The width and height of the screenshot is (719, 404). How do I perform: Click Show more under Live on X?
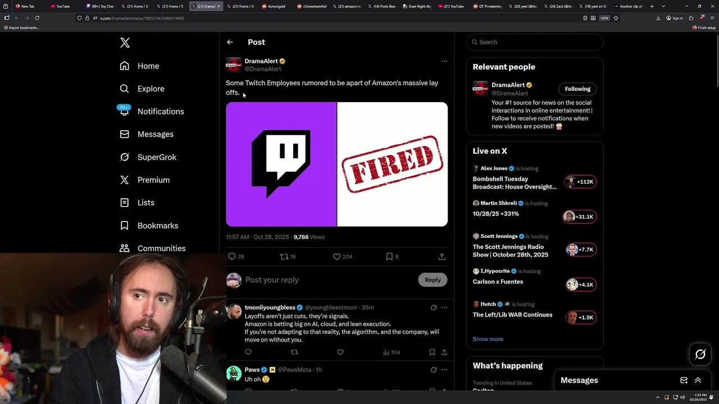[488, 339]
